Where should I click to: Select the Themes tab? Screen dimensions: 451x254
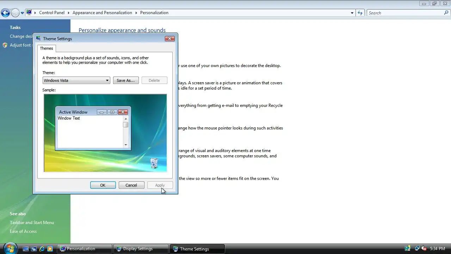(x=47, y=48)
